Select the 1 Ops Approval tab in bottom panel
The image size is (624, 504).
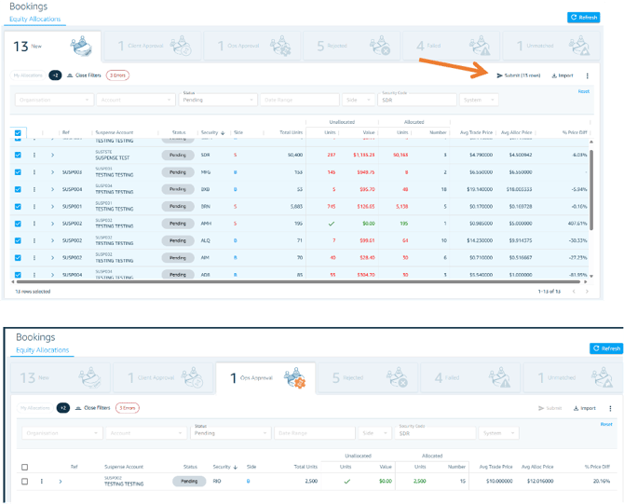(265, 378)
